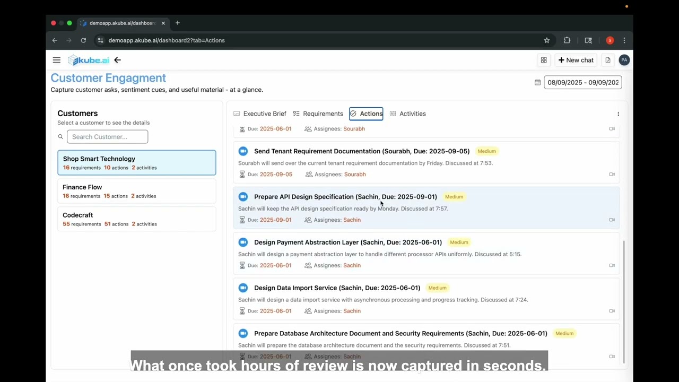The width and height of the screenshot is (679, 382).
Task: Open the hamburger navigation menu
Action: click(56, 60)
